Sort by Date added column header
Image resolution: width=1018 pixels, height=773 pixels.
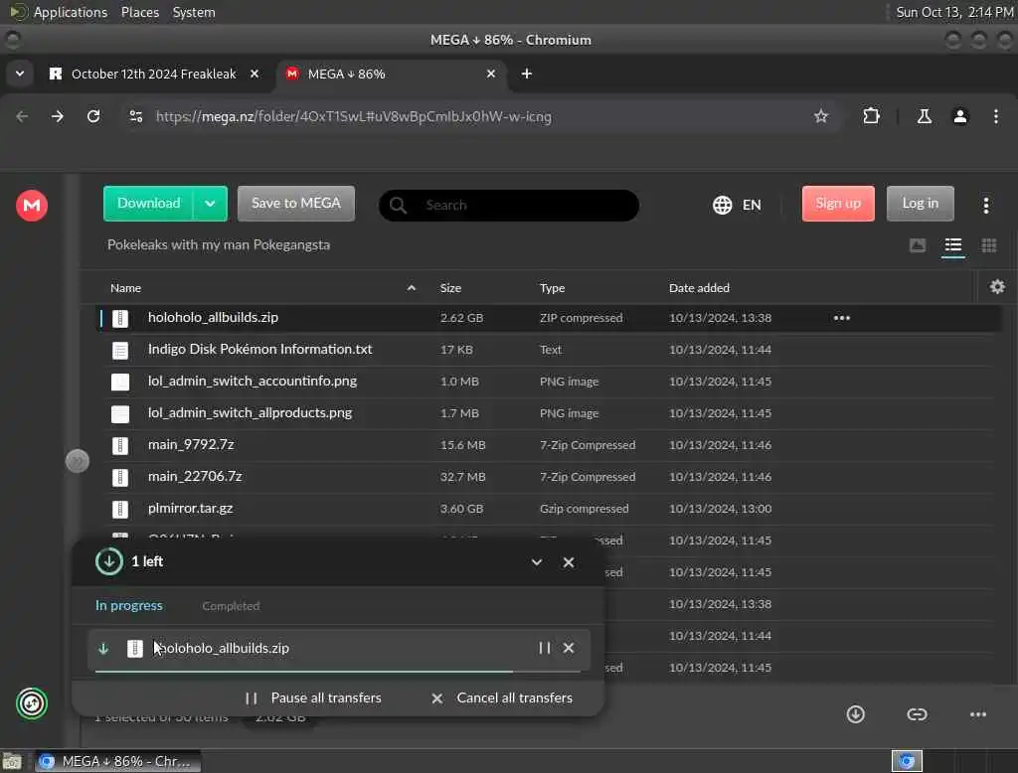click(699, 287)
